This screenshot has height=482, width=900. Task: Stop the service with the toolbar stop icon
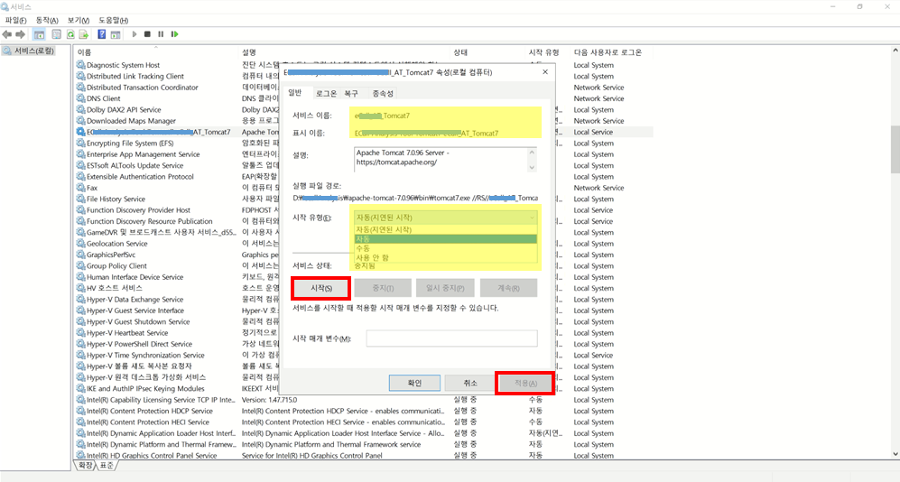click(147, 34)
